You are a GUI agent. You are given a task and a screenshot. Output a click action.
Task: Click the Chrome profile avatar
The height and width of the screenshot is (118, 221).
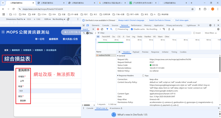coord(212,9)
